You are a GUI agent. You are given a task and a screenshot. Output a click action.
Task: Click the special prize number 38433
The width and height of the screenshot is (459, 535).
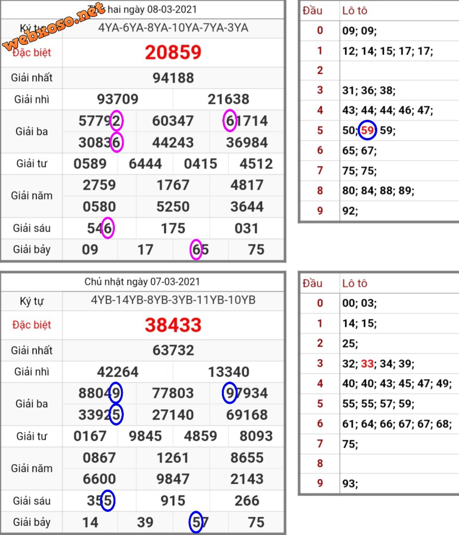point(173,325)
